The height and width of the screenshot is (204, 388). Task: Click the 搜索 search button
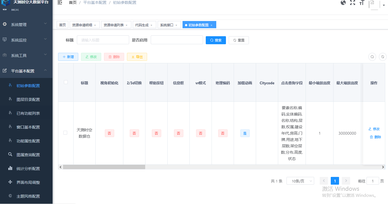pos(216,40)
